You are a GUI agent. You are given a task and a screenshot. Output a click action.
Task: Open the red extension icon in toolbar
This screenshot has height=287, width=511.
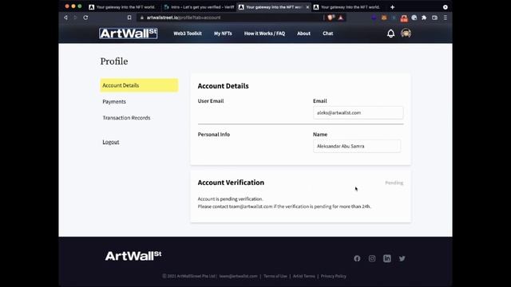click(404, 18)
